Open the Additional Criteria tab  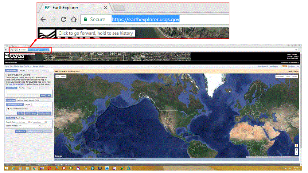click(34, 70)
